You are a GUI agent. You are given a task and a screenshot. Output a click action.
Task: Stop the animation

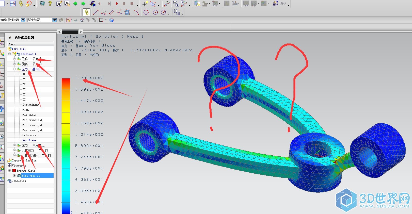pyautogui.click(x=132, y=4)
